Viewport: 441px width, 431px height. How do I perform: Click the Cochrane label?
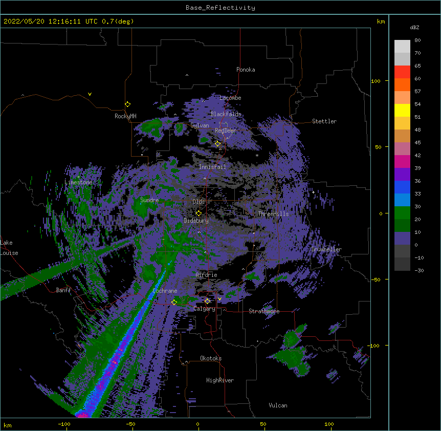coord(165,291)
